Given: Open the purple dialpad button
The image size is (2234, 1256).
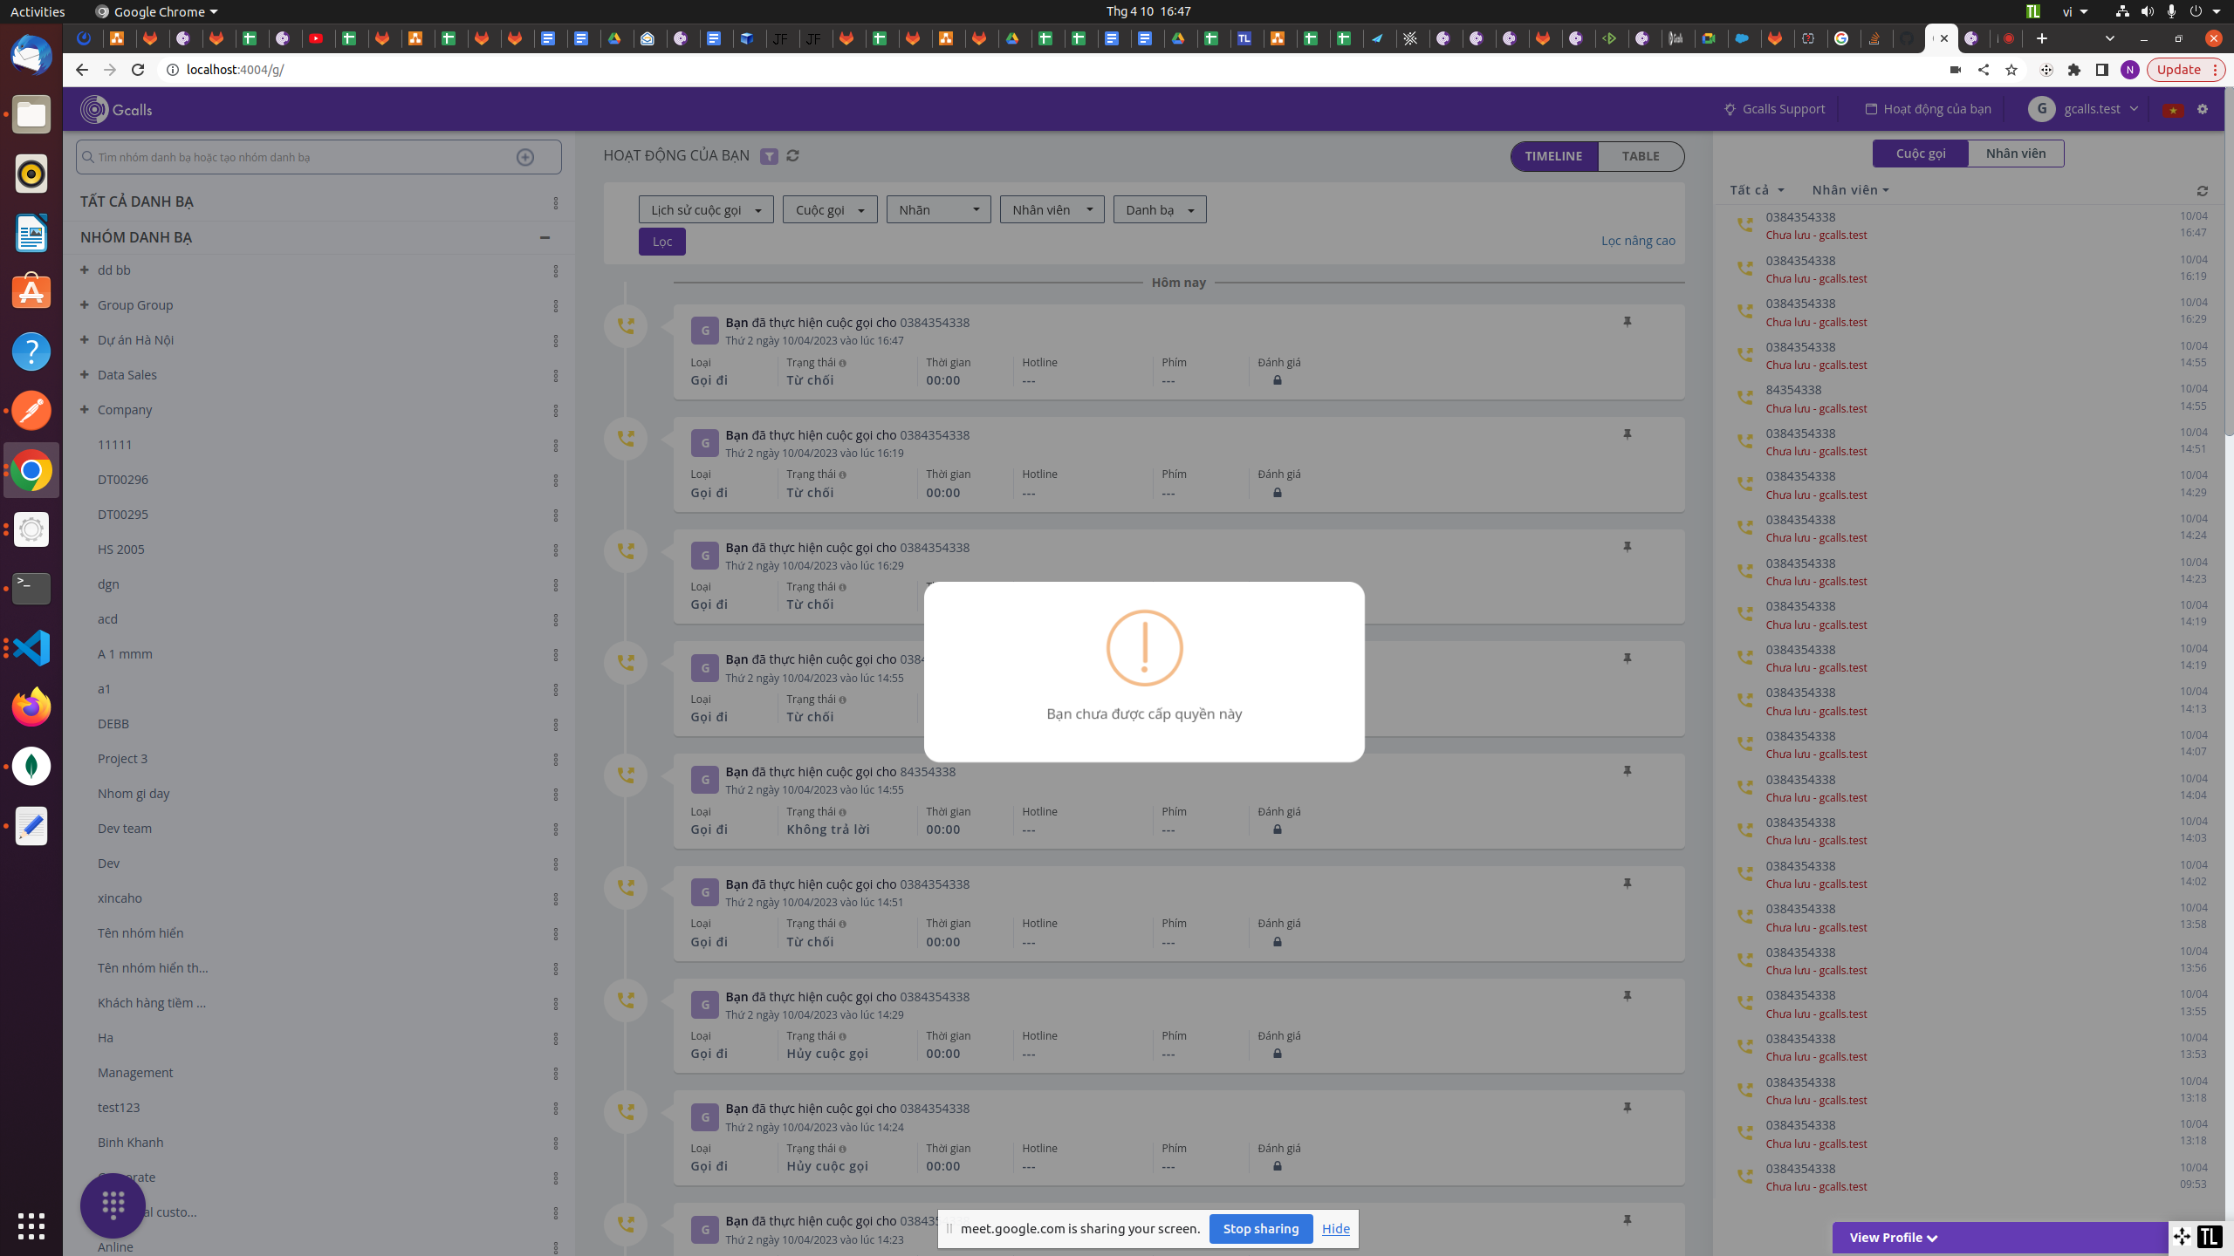Looking at the screenshot, I should (x=113, y=1205).
